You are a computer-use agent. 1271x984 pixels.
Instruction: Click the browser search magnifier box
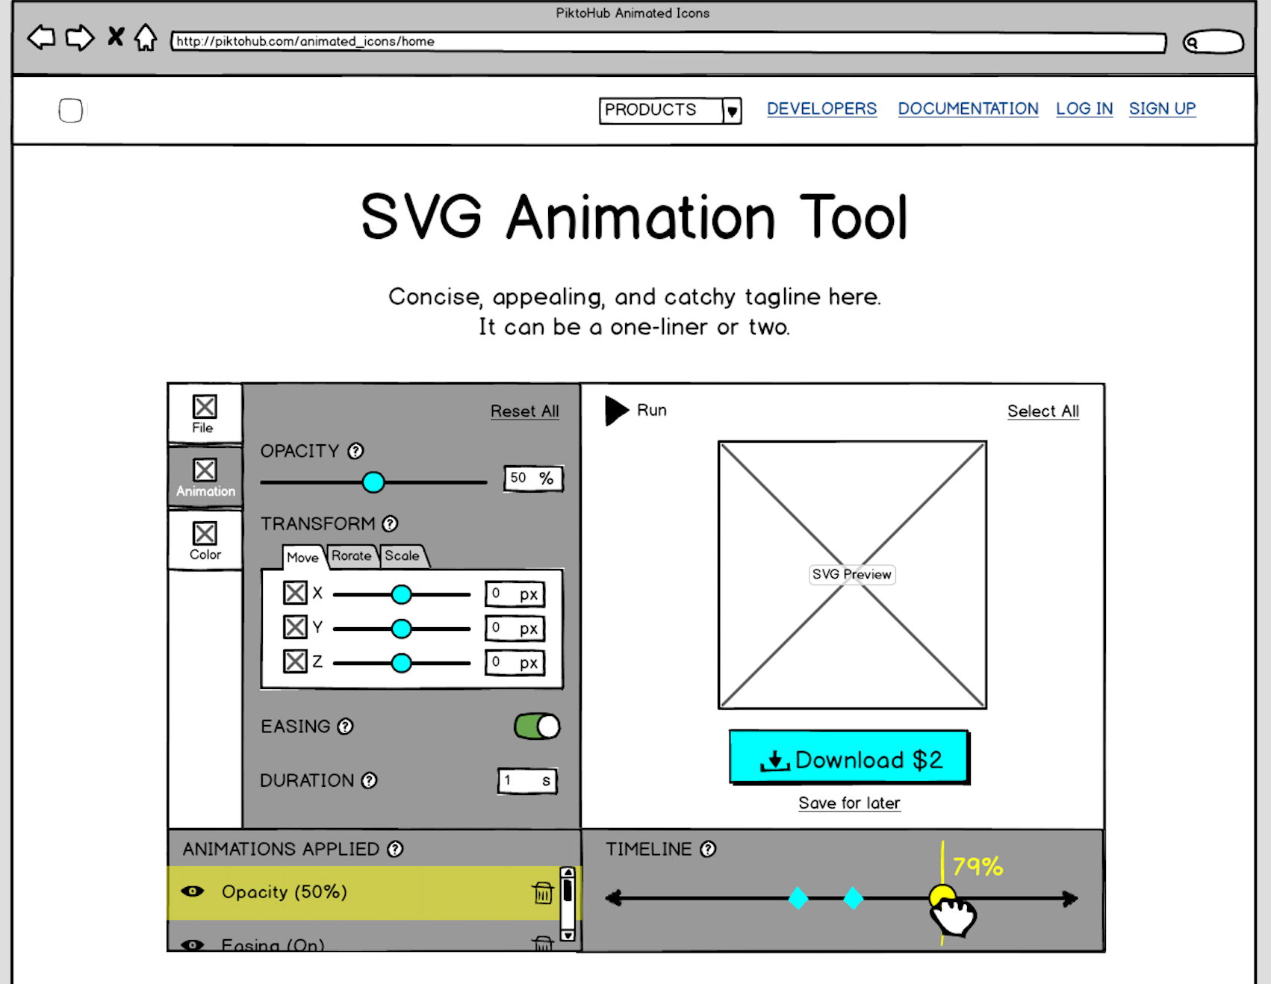tap(1213, 42)
